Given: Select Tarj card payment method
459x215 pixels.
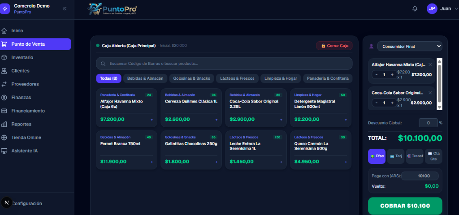Looking at the screenshot, I should click(396, 156).
